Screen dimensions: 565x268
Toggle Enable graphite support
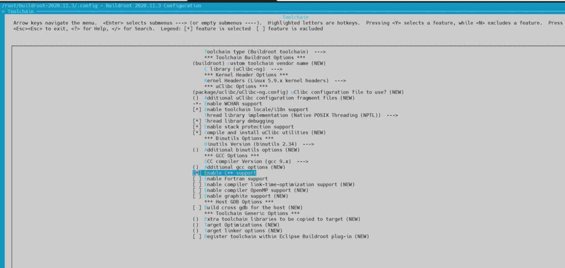tap(241, 196)
